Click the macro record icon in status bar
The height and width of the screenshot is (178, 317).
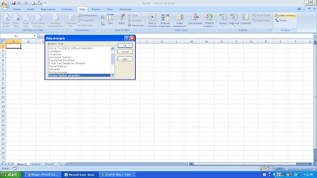[15, 169]
